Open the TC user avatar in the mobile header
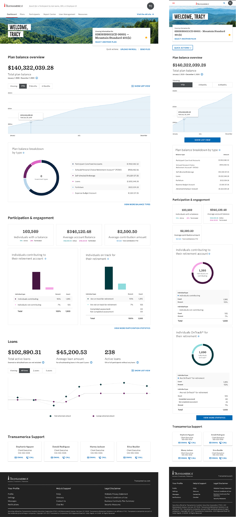Image resolution: width=236 pixels, height=517 pixels. (230, 3)
